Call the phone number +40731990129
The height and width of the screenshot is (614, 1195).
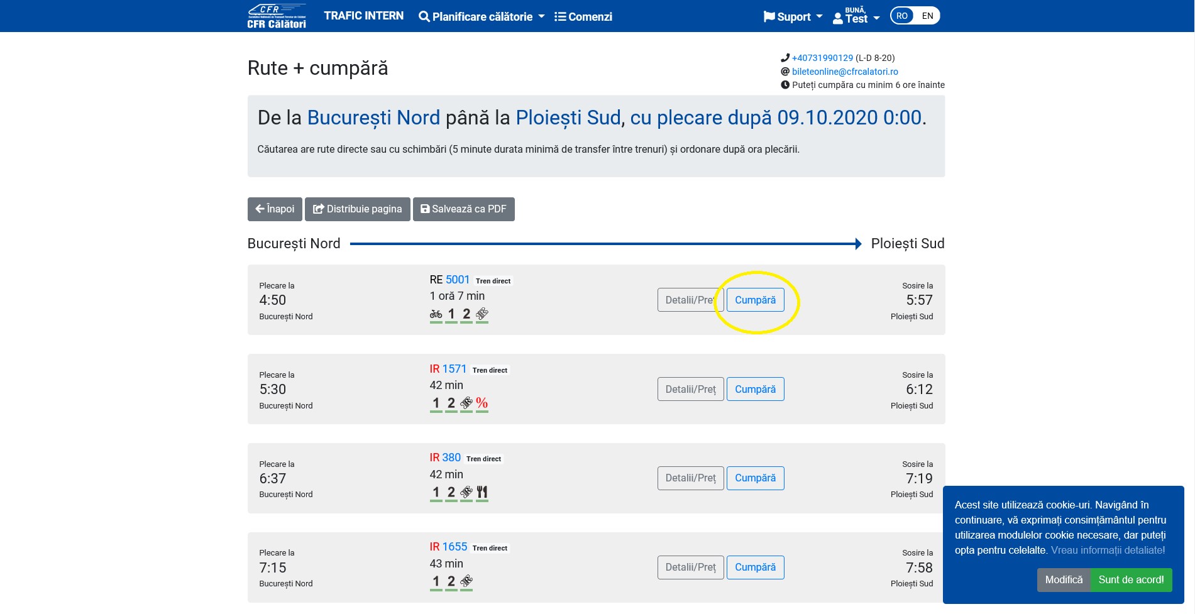[822, 58]
